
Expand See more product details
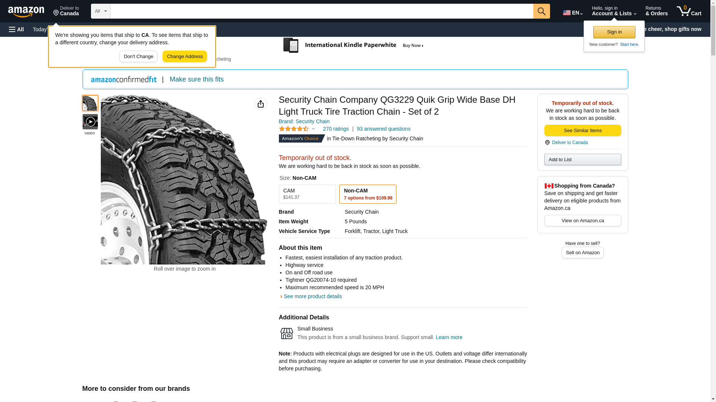point(313,296)
